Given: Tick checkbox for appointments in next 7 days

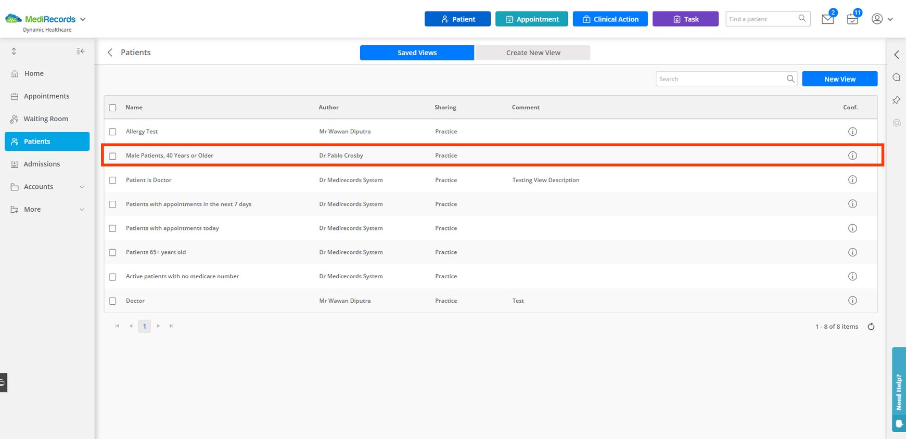Looking at the screenshot, I should click(x=112, y=204).
